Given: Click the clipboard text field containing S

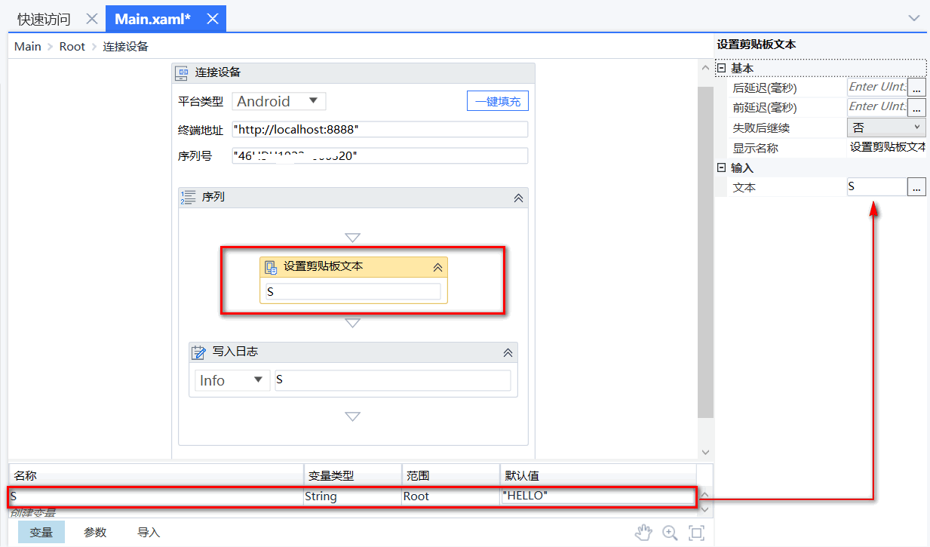Looking at the screenshot, I should [353, 291].
